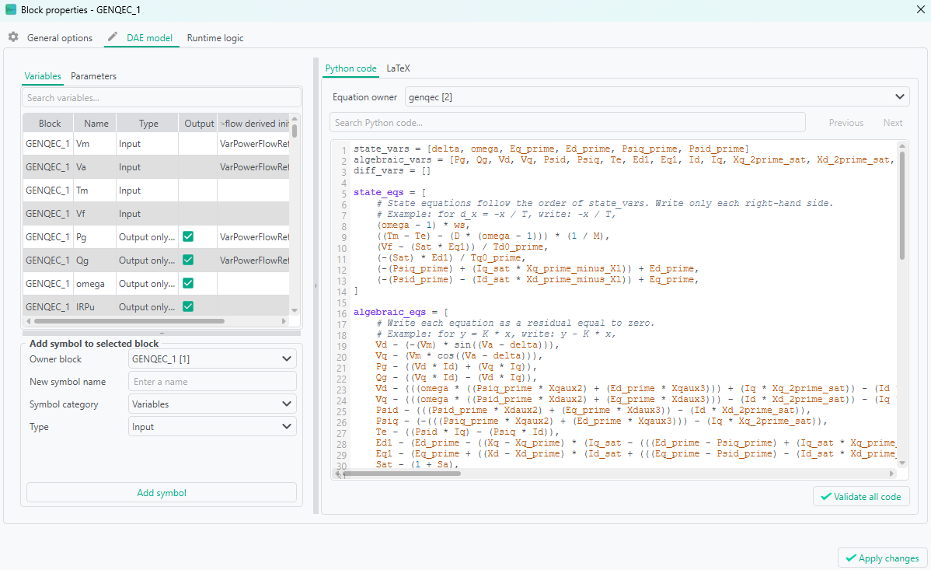Click the Output column header
This screenshot has height=570, width=931.
pyautogui.click(x=198, y=123)
